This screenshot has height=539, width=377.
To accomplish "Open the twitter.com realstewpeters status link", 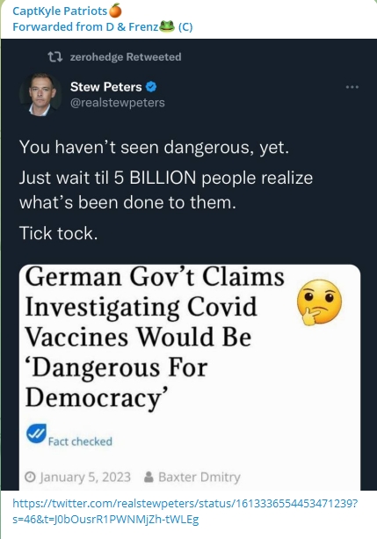I will [x=185, y=512].
